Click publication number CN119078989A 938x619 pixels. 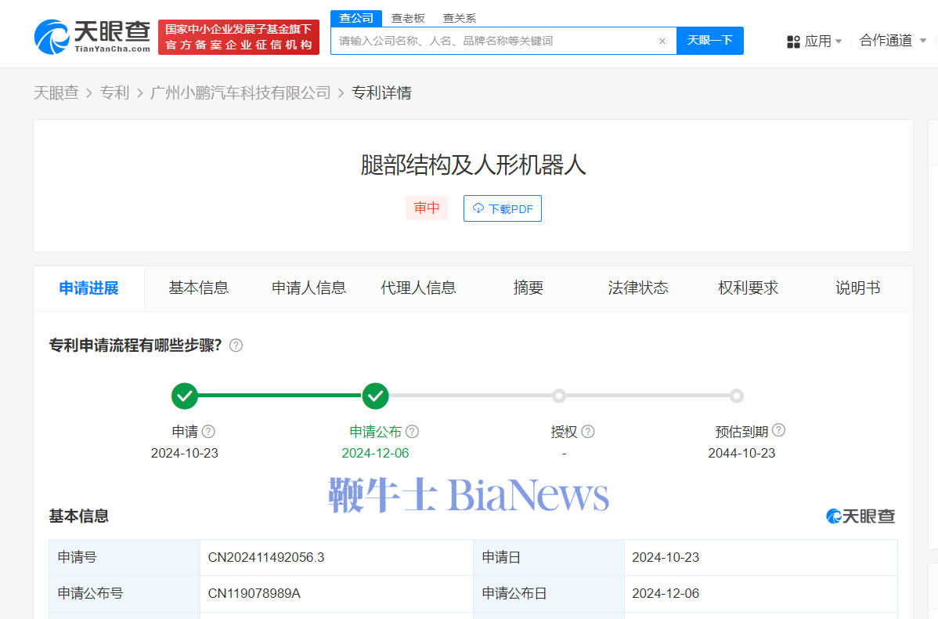pyautogui.click(x=254, y=594)
